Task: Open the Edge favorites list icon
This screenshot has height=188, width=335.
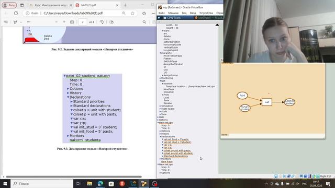Action: click(x=144, y=13)
